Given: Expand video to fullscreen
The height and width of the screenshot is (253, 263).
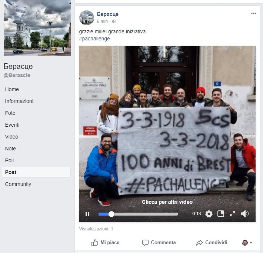Looking at the screenshot, I should pyautogui.click(x=233, y=214).
